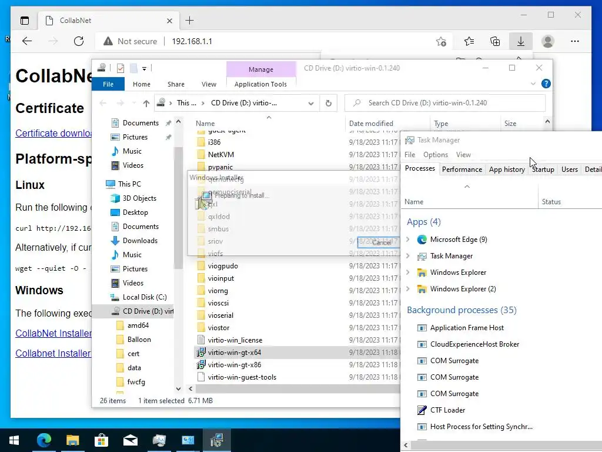
Task: Click the Certificate download link
Action: (53, 133)
